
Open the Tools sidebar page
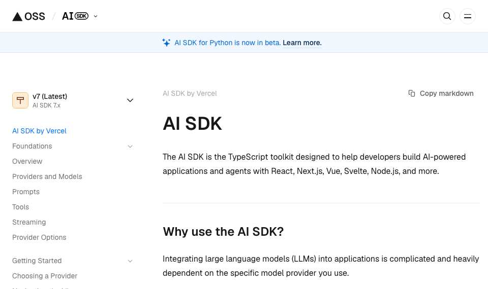click(x=20, y=207)
